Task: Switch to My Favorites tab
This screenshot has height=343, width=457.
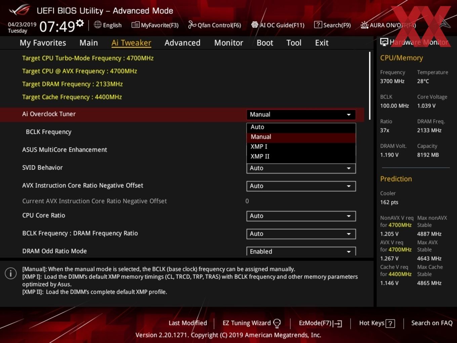Action: point(43,43)
